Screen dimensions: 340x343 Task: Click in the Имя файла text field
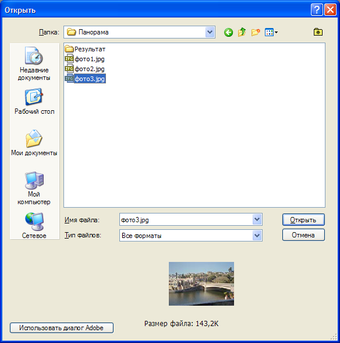186,219
